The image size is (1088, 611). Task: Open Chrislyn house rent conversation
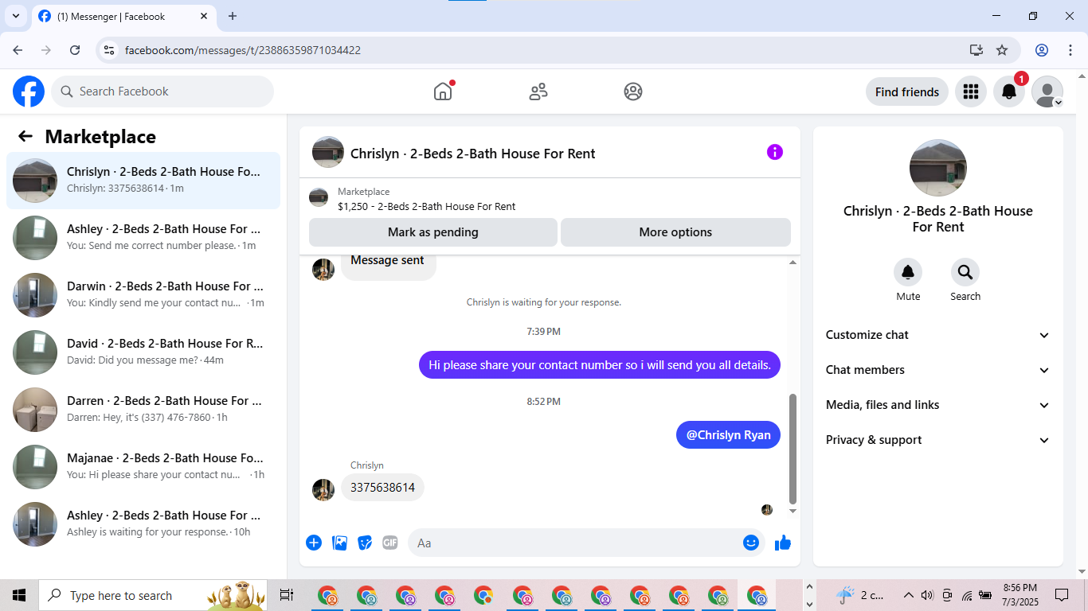pos(143,181)
